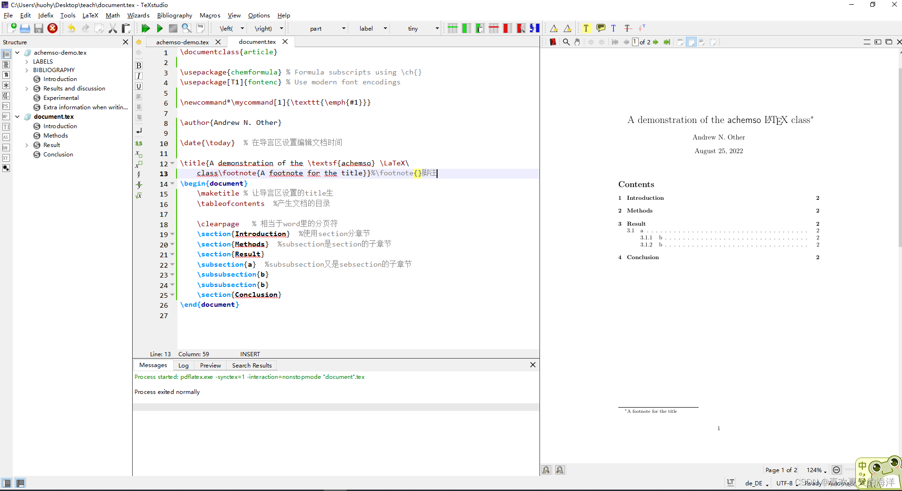Click the zoom magnifier in the PDF toolbar

[x=566, y=42]
